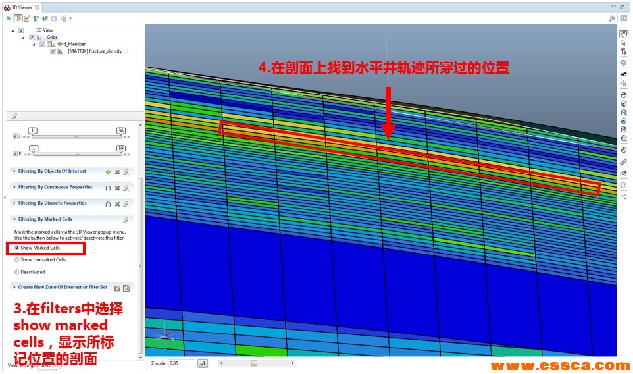Uncheck the fracture_density property checkbox
Viewport: 633px width, 374px height.
pyautogui.click(x=53, y=51)
